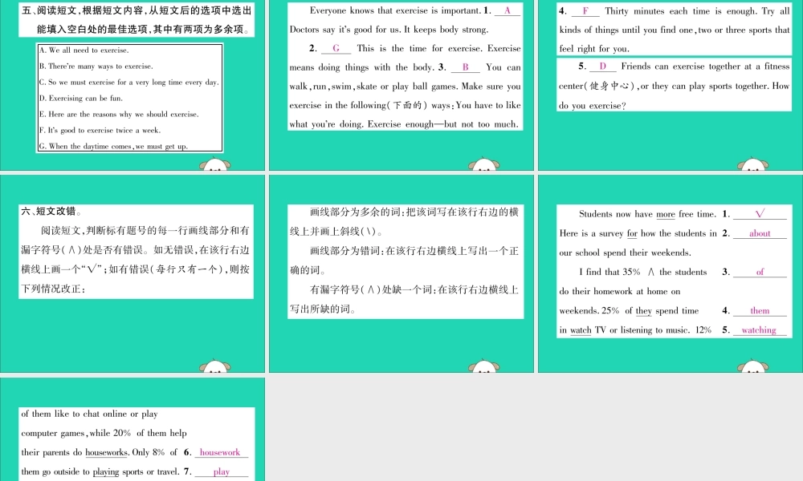Click the answer "them" for line 4
Viewport: 803px width, 481px height.
[760, 311]
